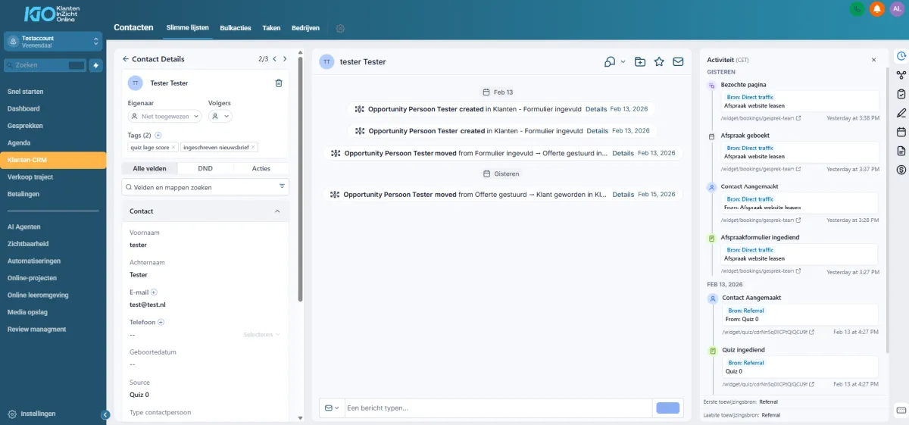The width and height of the screenshot is (909, 425).
Task: Go back using Contact Details arrow
Action: click(x=127, y=59)
